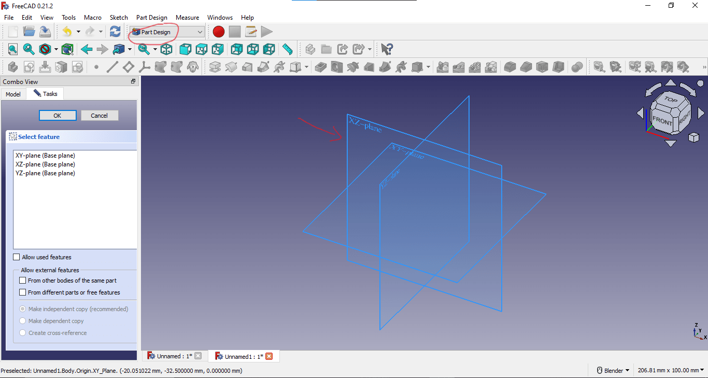708x378 pixels.
Task: Confirm with the OK button
Action: [x=58, y=116]
